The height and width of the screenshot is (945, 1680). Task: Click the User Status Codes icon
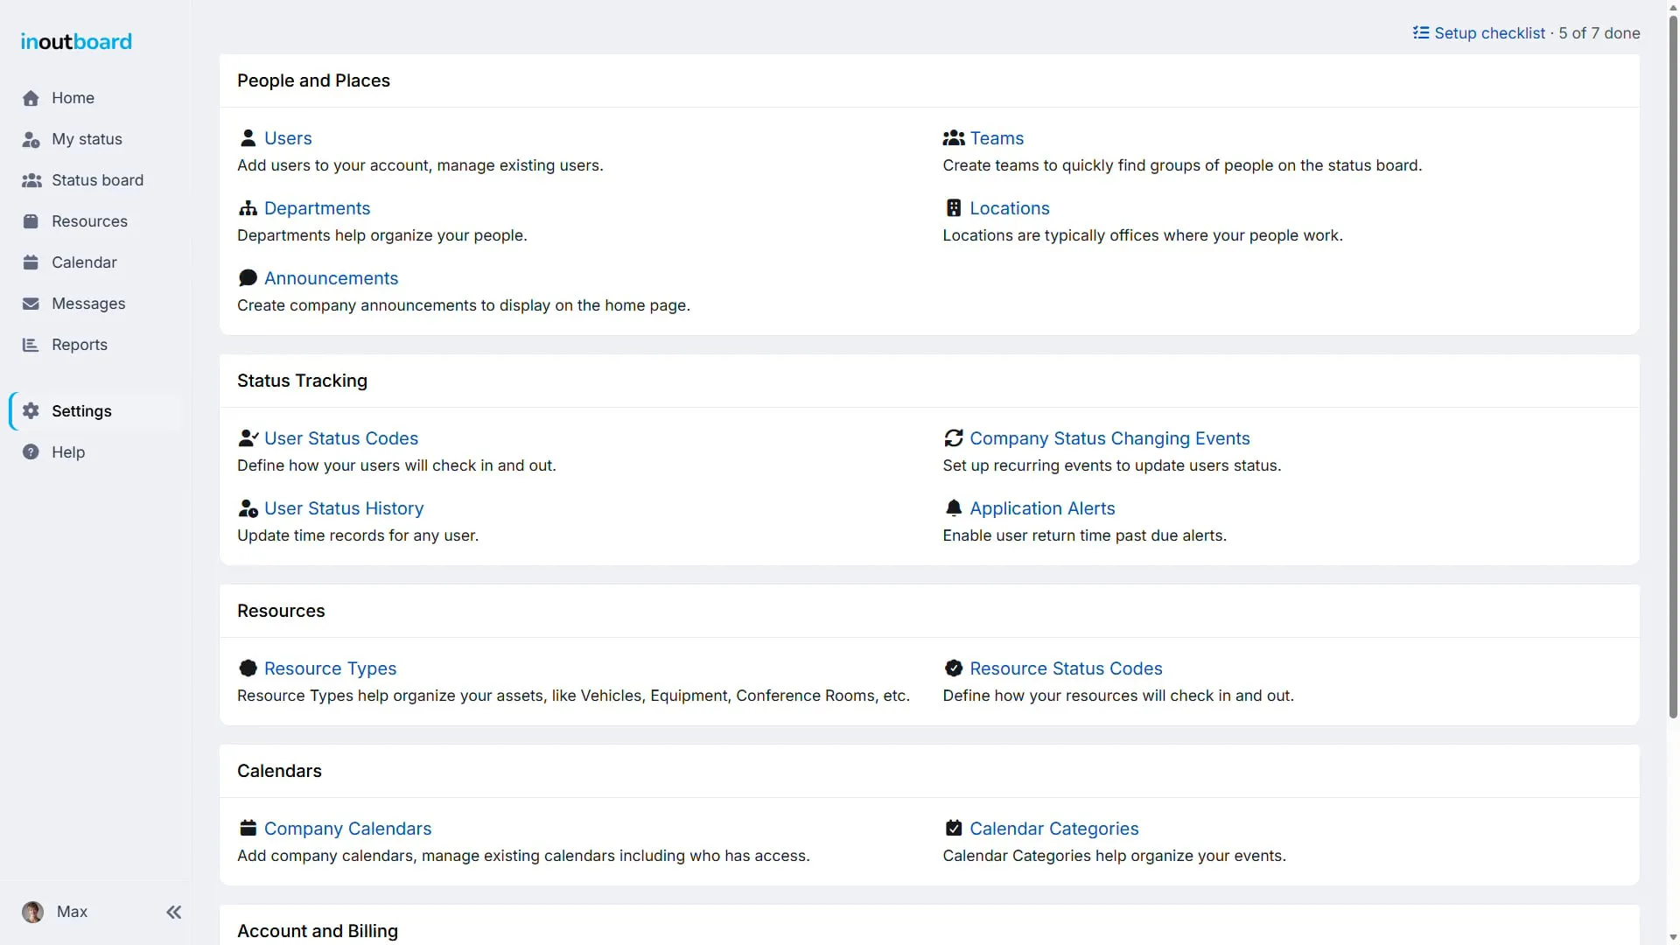pyautogui.click(x=248, y=438)
